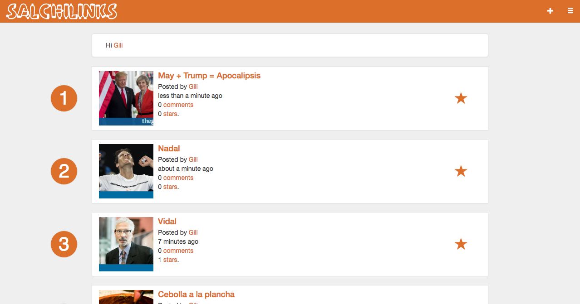This screenshot has width=580, height=304.
Task: Star the May + Trump = Apocalipsis post
Action: [461, 98]
